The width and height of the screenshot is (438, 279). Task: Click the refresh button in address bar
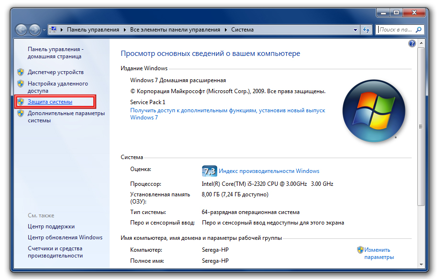[x=366, y=30]
